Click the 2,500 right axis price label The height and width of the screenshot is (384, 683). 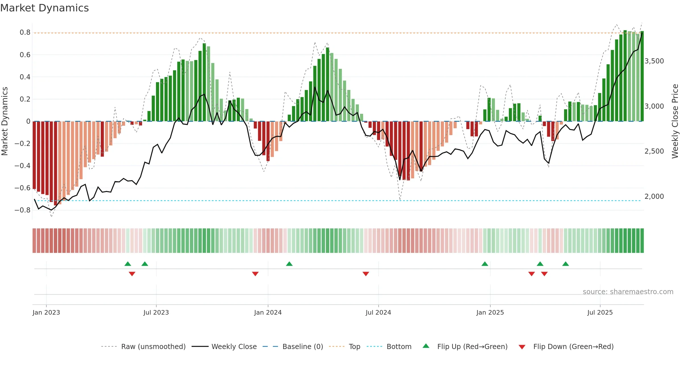(654, 151)
